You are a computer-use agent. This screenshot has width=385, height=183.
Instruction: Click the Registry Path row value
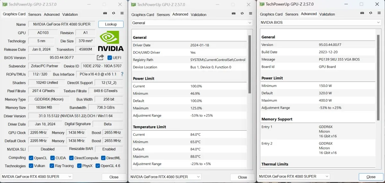point(218,60)
